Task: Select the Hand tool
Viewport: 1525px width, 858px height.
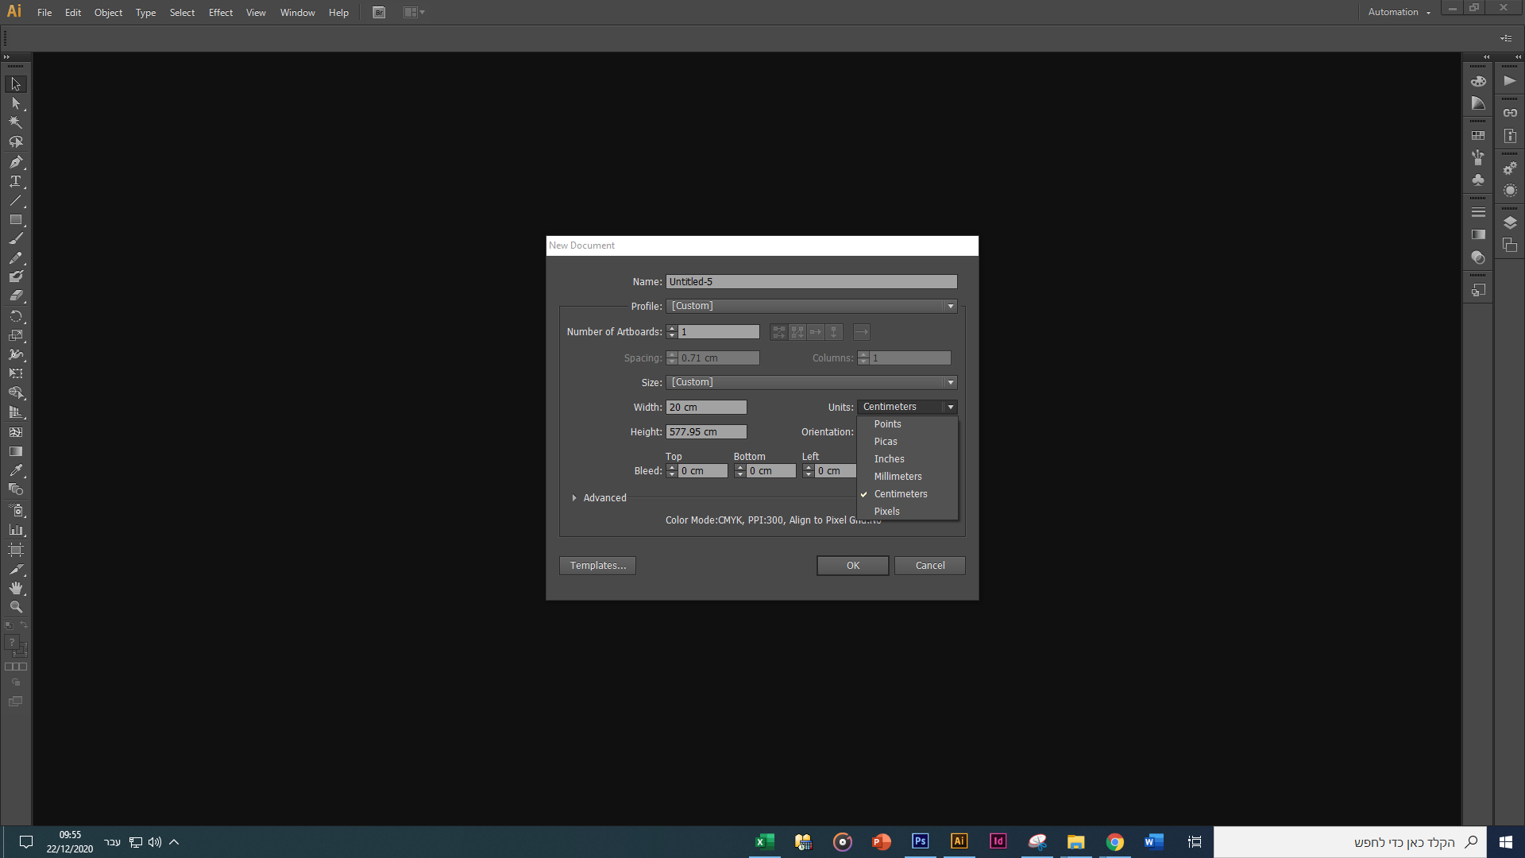Action: (x=15, y=588)
